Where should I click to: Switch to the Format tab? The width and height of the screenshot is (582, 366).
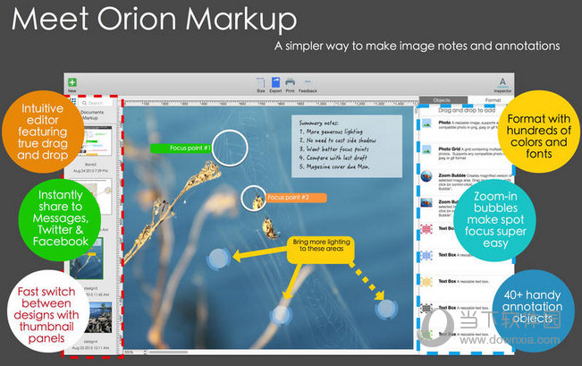(x=493, y=100)
